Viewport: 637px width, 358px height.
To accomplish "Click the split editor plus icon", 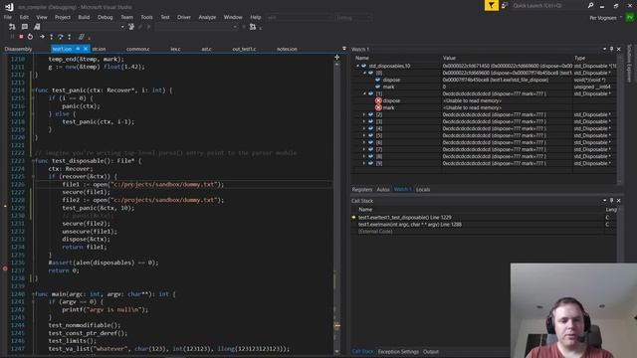I will click(336, 58).
